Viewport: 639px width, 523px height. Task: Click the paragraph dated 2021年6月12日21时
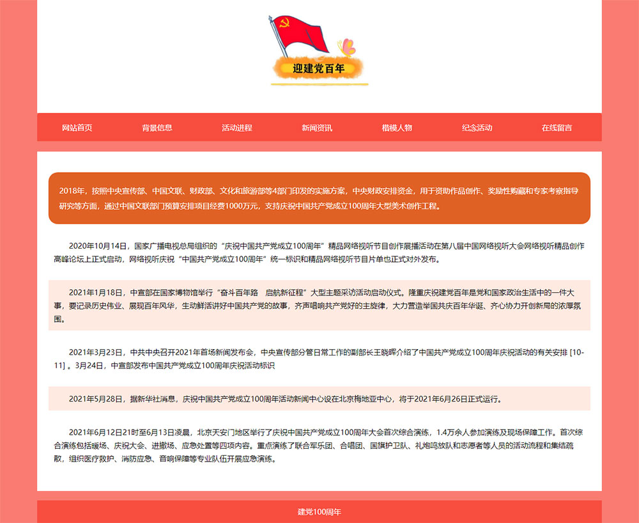pos(319,445)
